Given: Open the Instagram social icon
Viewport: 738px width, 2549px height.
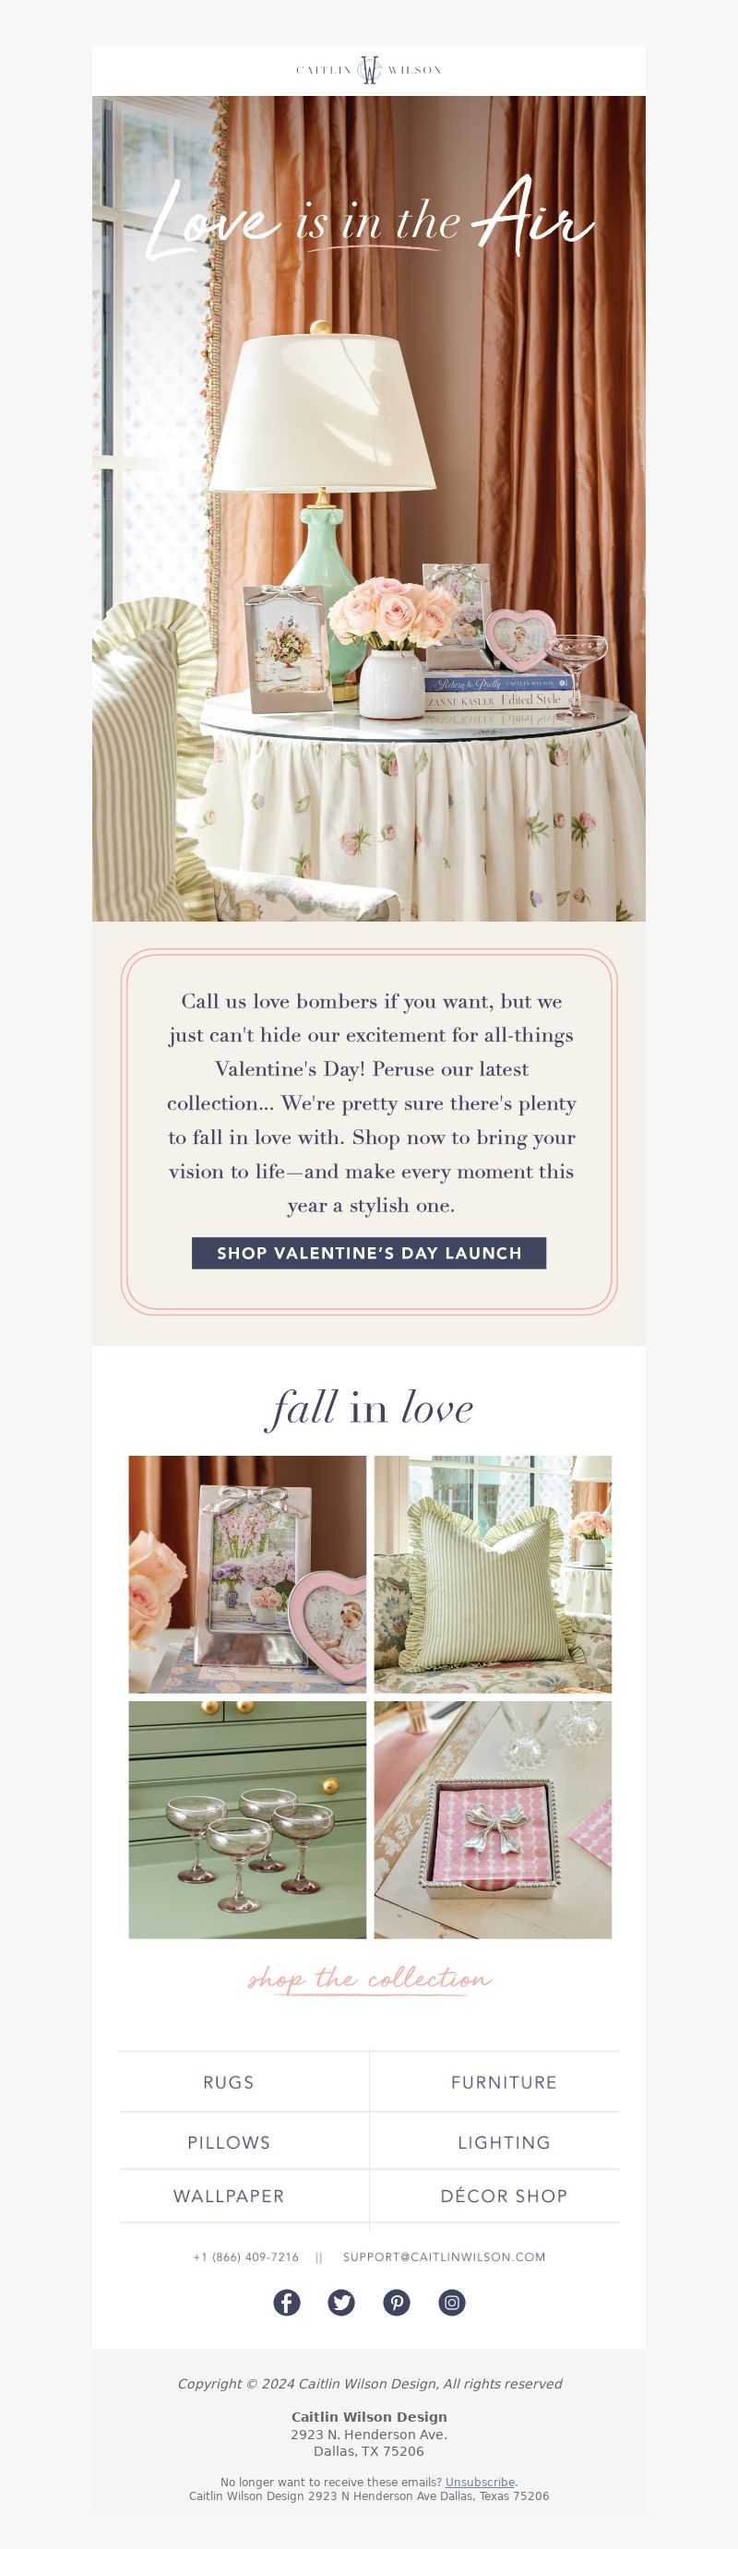Looking at the screenshot, I should tap(452, 2303).
